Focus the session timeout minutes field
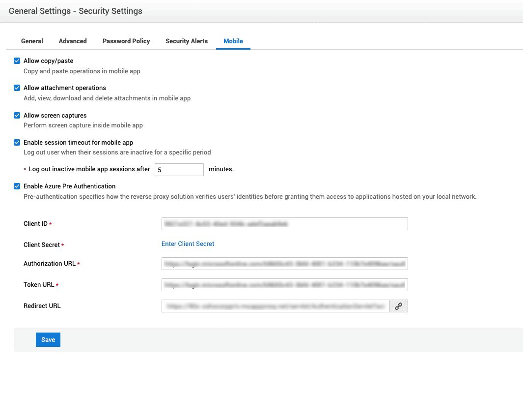523x397 pixels. pyautogui.click(x=179, y=170)
